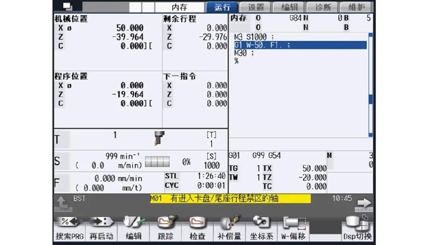Open the 补偿量 tool offset softkey
Viewport: 436px width, 245px height.
(x=230, y=230)
